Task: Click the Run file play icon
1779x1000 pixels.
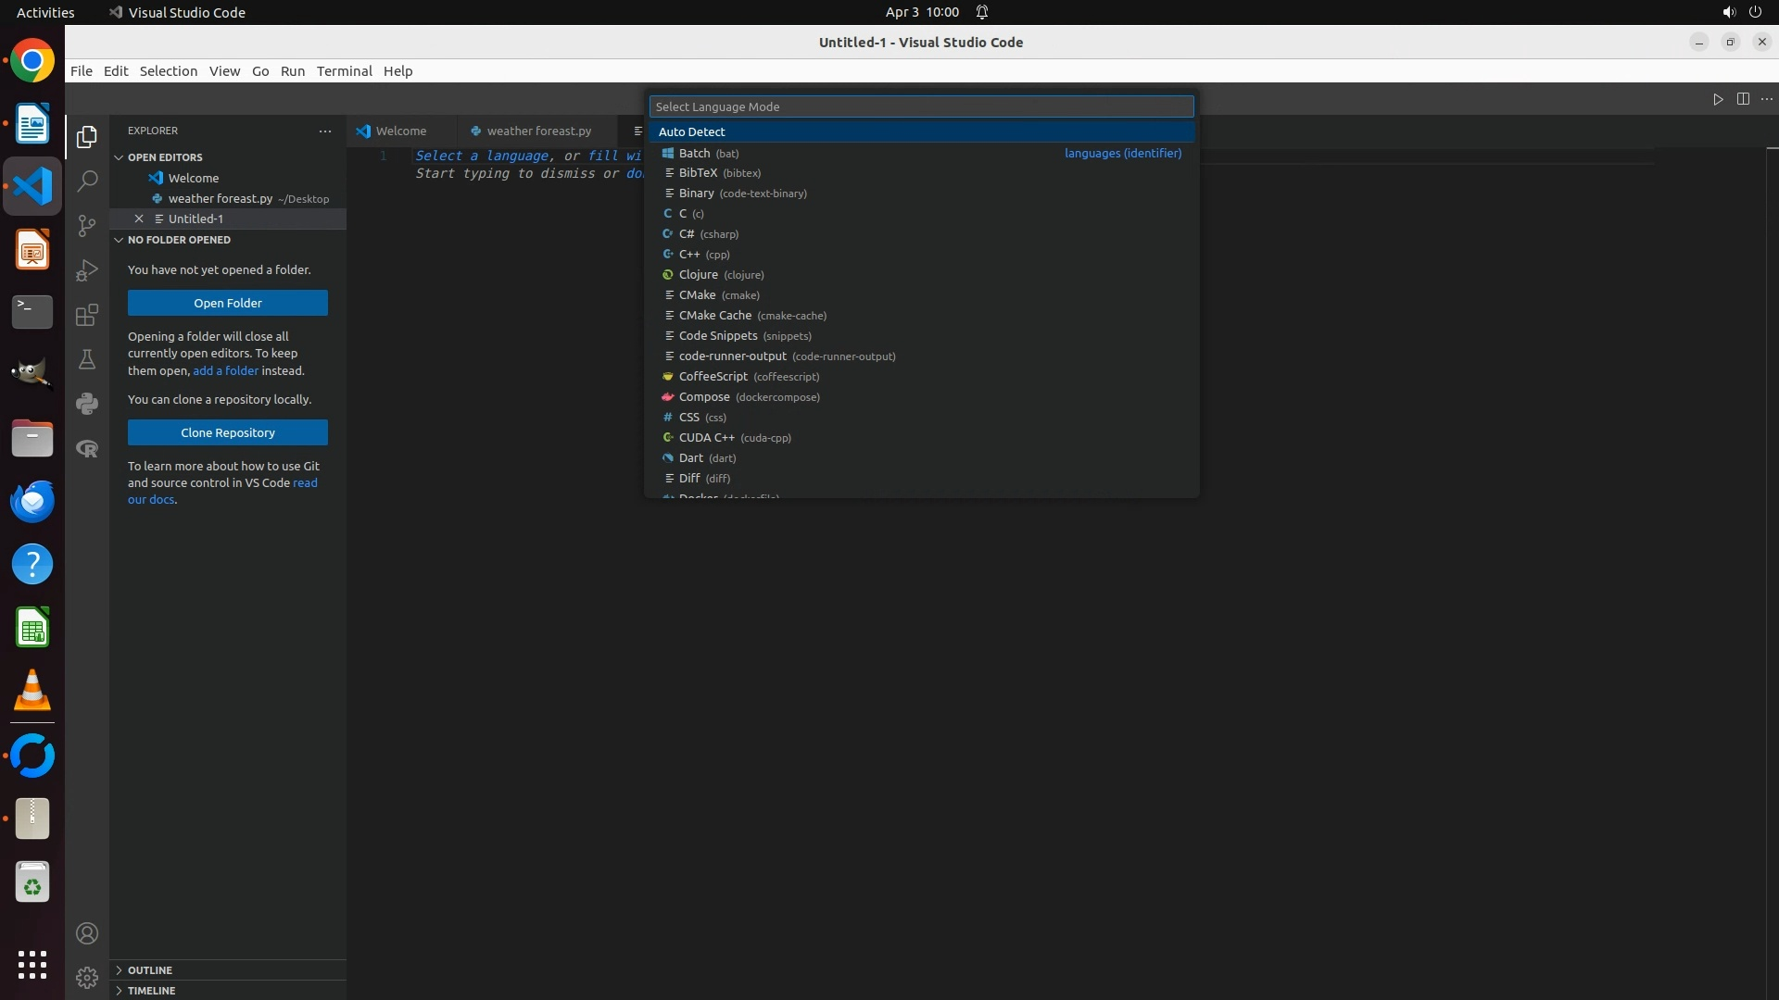Action: click(x=1718, y=99)
